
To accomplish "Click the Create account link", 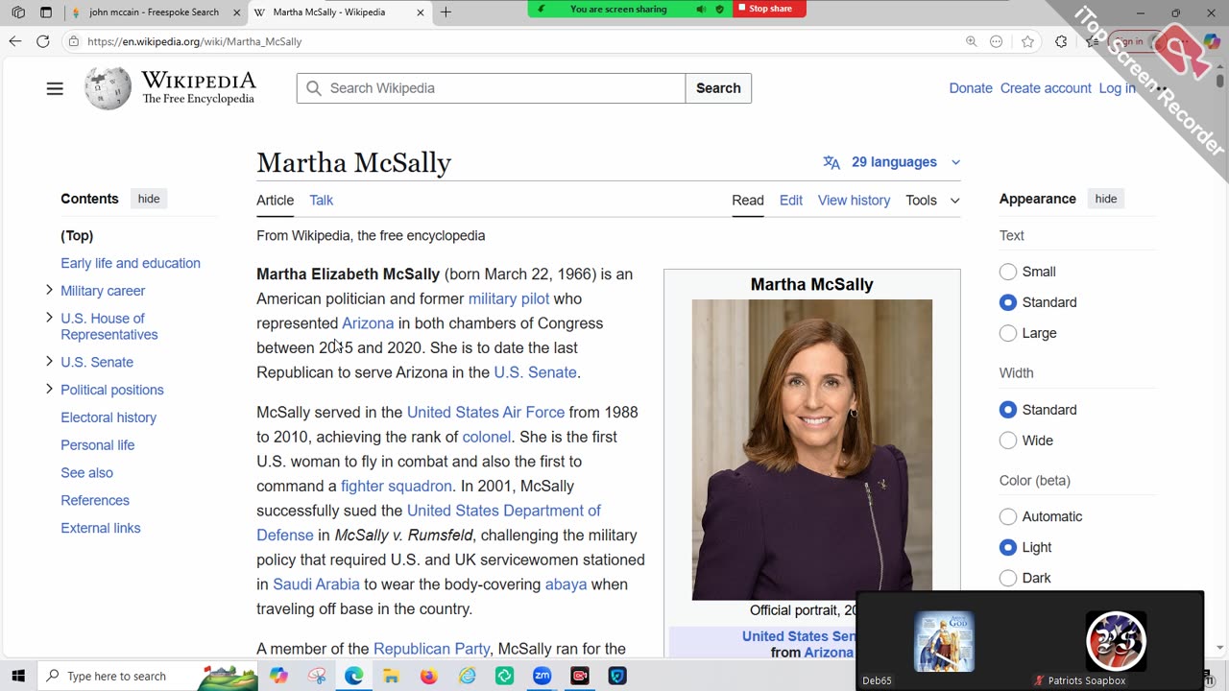I will pyautogui.click(x=1046, y=88).
